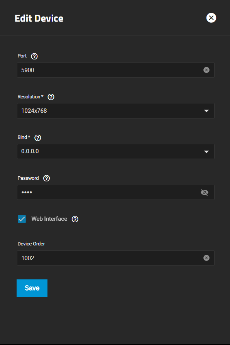Open the 0.0.0.0 bind address selector

click(x=116, y=151)
